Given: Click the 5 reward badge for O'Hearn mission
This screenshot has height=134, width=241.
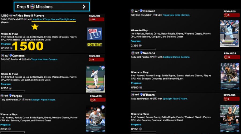Looking at the screenshot, I should tap(231, 99).
